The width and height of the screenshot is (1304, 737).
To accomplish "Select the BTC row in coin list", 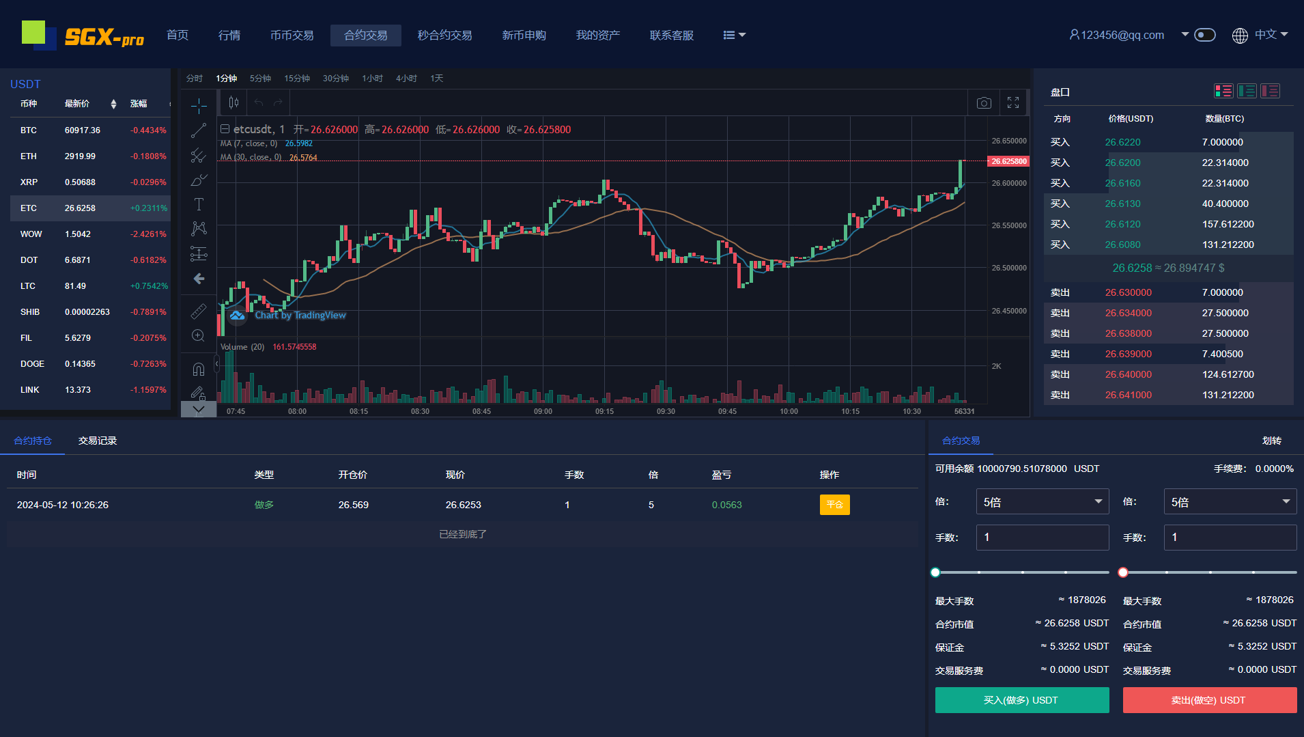I will 90,130.
